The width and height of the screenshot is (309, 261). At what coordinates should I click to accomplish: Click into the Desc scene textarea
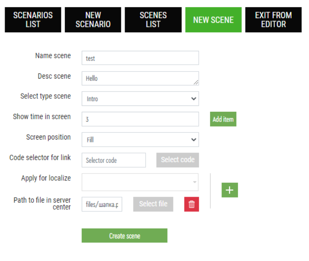pos(140,78)
